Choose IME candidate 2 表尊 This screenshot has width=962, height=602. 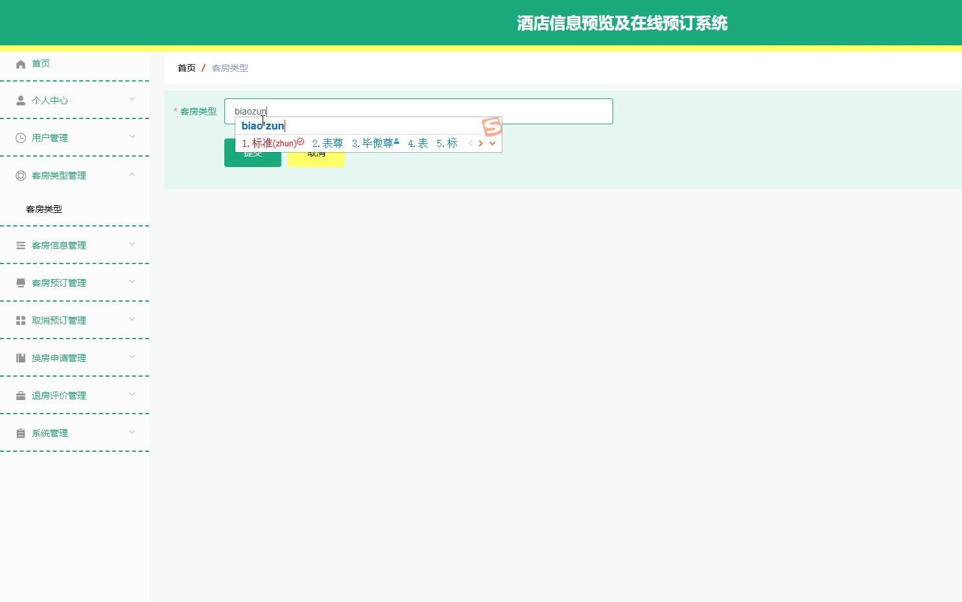327,143
